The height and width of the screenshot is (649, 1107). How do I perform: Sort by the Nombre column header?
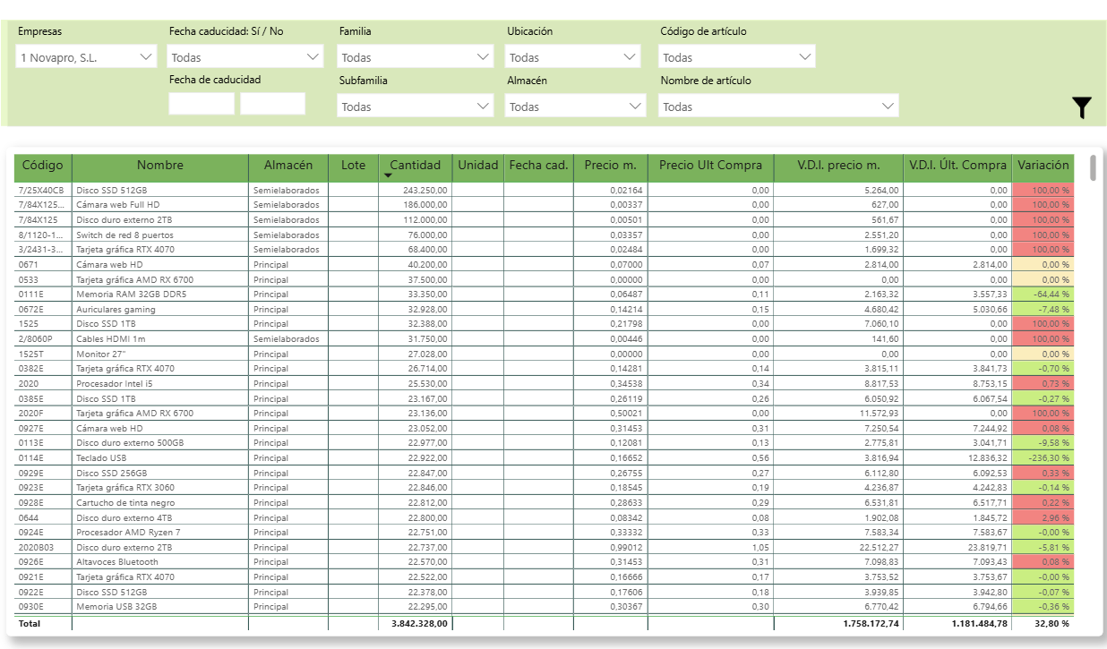pyautogui.click(x=160, y=166)
